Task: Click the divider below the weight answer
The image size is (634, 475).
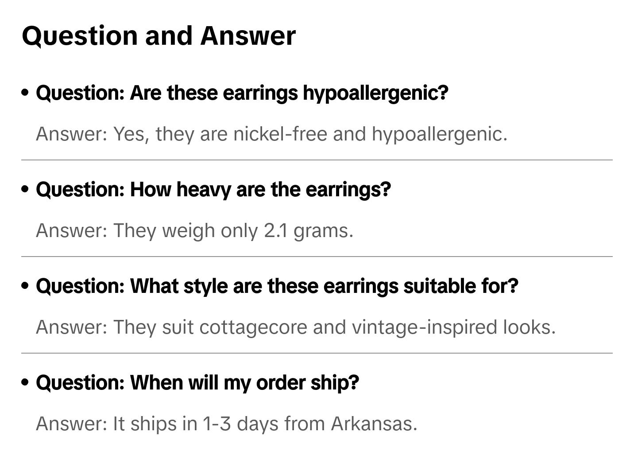Action: tap(317, 257)
